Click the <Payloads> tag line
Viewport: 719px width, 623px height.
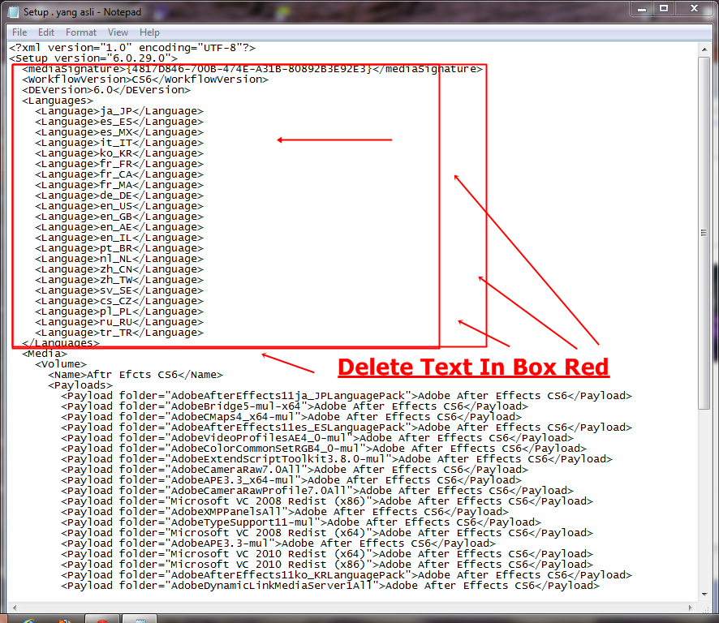[x=80, y=385]
